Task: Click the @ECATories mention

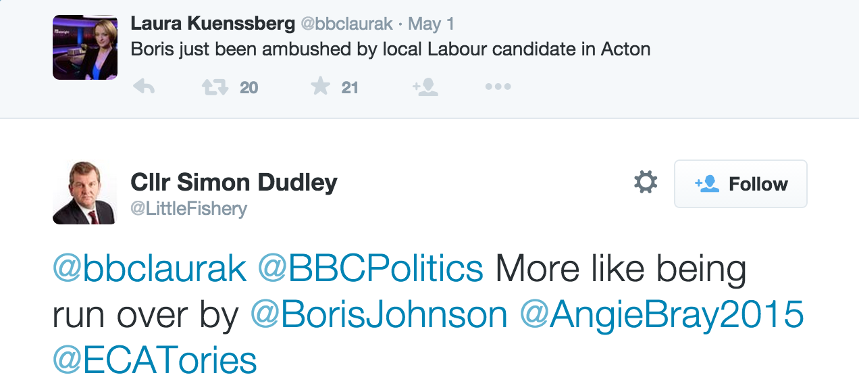Action: tap(155, 360)
